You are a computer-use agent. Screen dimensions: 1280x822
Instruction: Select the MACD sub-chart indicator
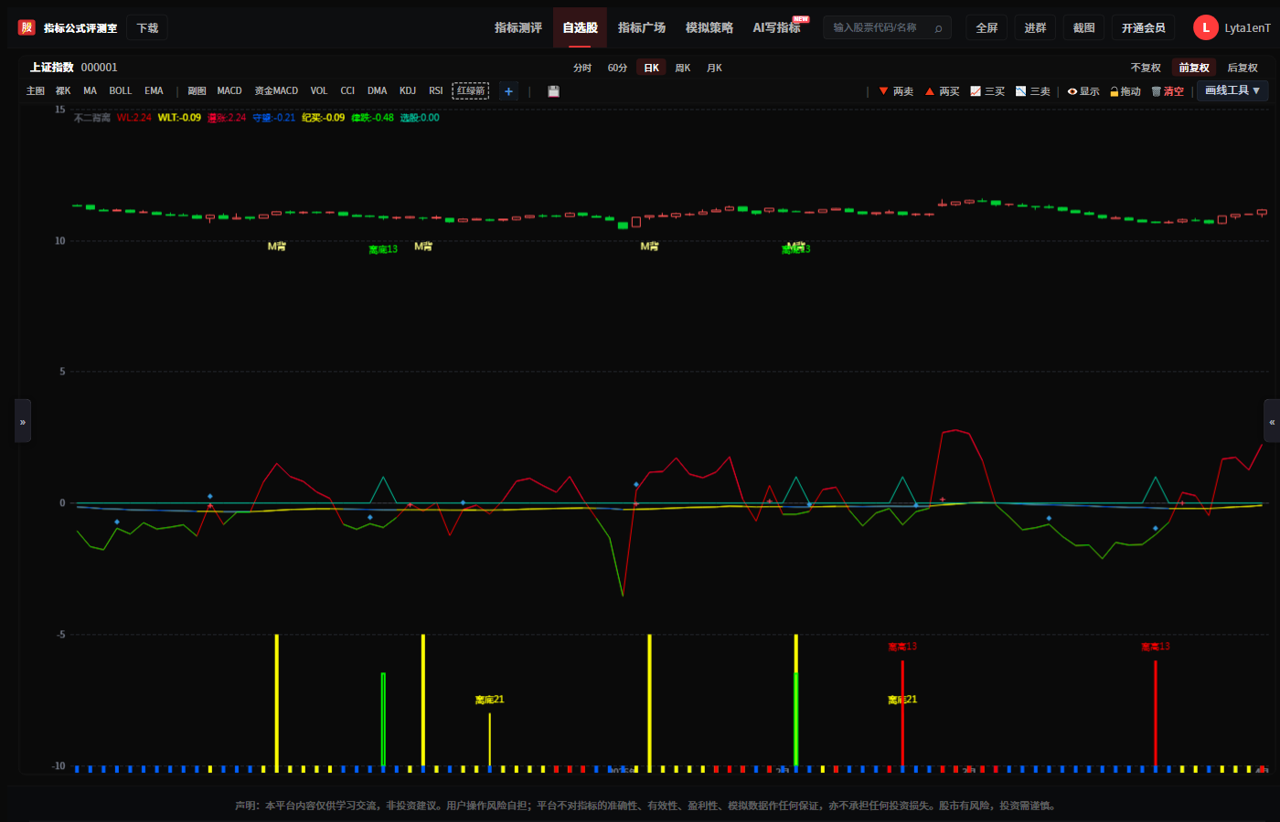pos(229,91)
